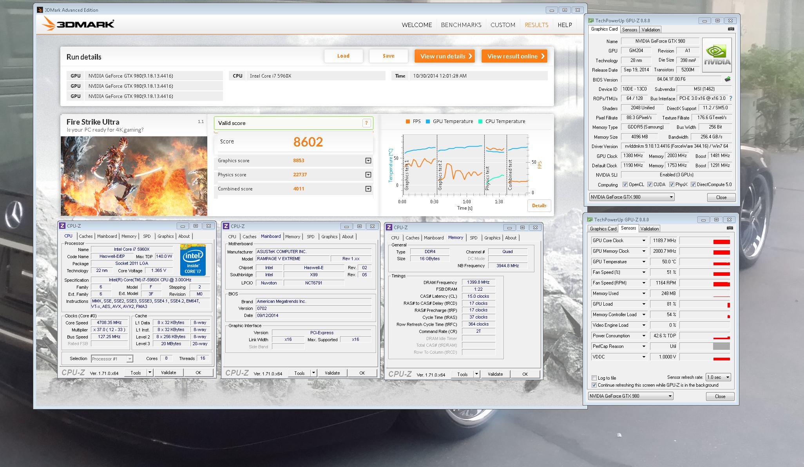Screen dimensions: 804x467
Task: Toggle Continue refreshing in background checkbox
Action: [x=594, y=385]
